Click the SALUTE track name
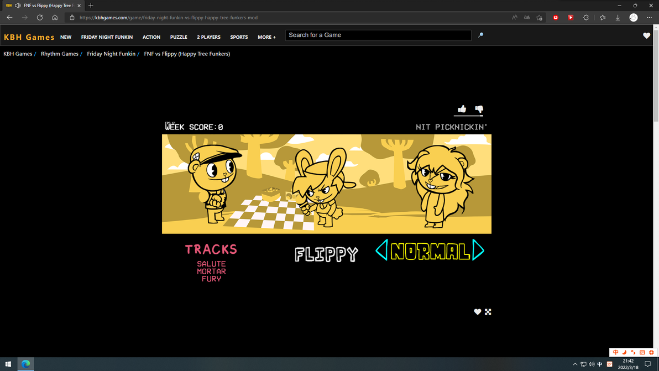 211,264
